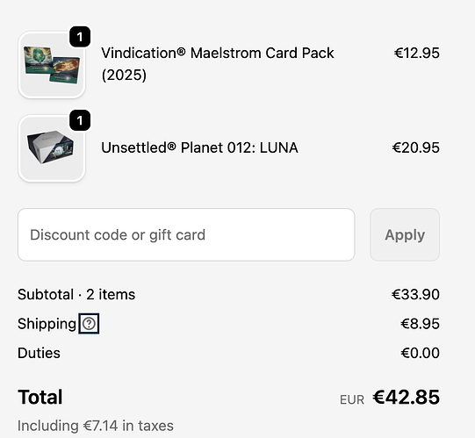The height and width of the screenshot is (438, 475).
Task: Select the Vindication Maelstrom Card Pack (2025) title
Action: (x=218, y=64)
